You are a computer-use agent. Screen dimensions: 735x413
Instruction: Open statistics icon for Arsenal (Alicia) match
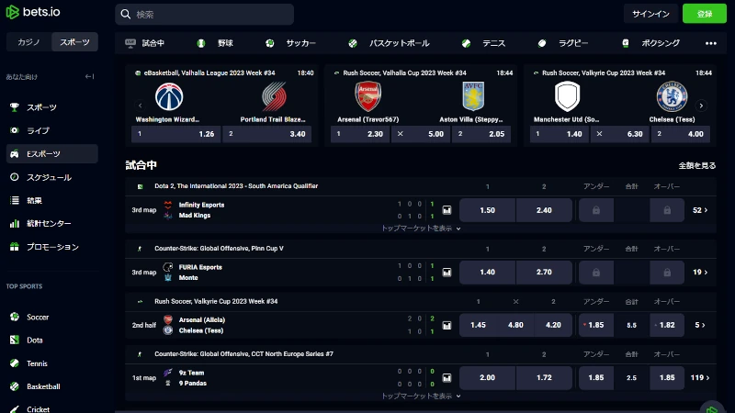(447, 325)
